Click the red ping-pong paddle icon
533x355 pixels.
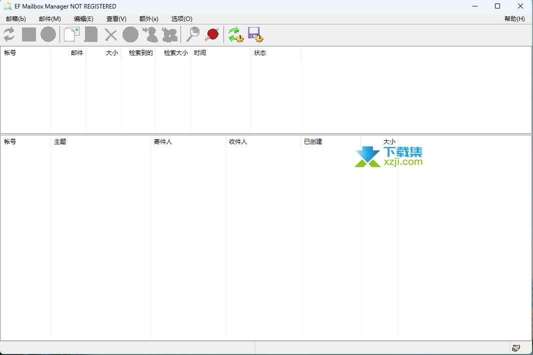212,34
